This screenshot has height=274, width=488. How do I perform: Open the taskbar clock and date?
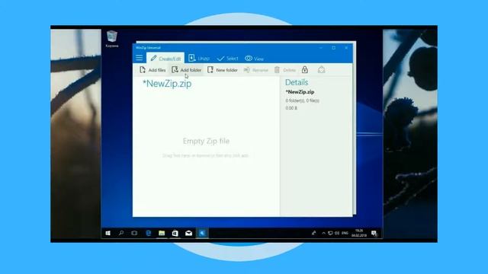(x=359, y=233)
